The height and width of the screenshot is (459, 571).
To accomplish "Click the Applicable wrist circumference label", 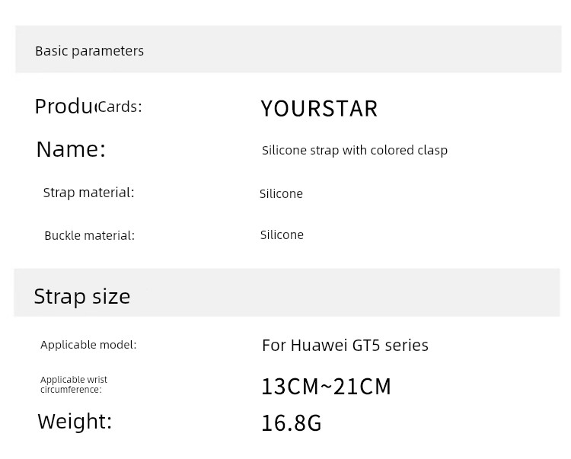I will (74, 384).
